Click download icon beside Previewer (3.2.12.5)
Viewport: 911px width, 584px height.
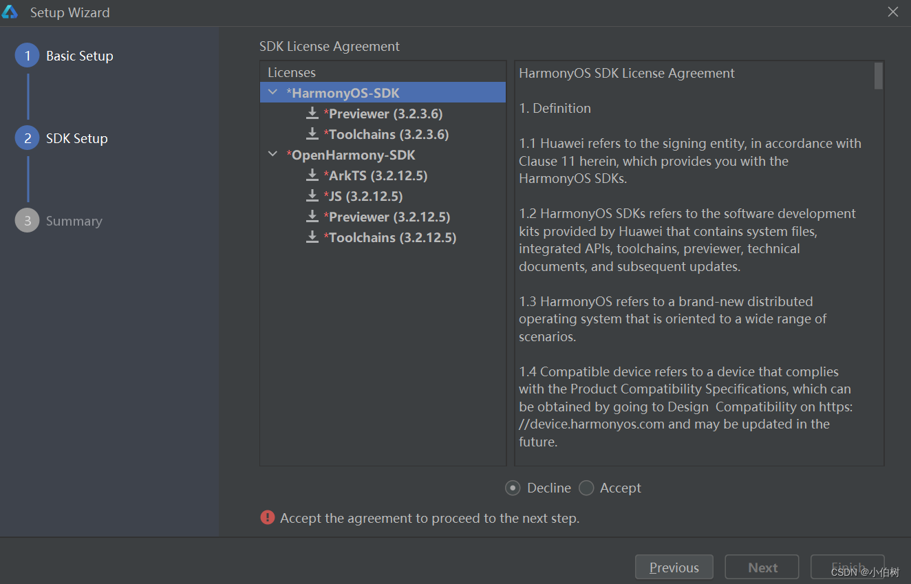tap(312, 217)
